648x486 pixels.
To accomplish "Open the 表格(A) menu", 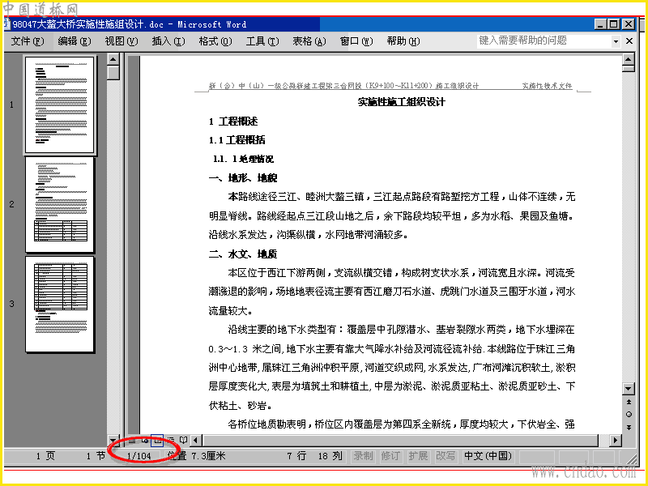I will pos(309,41).
